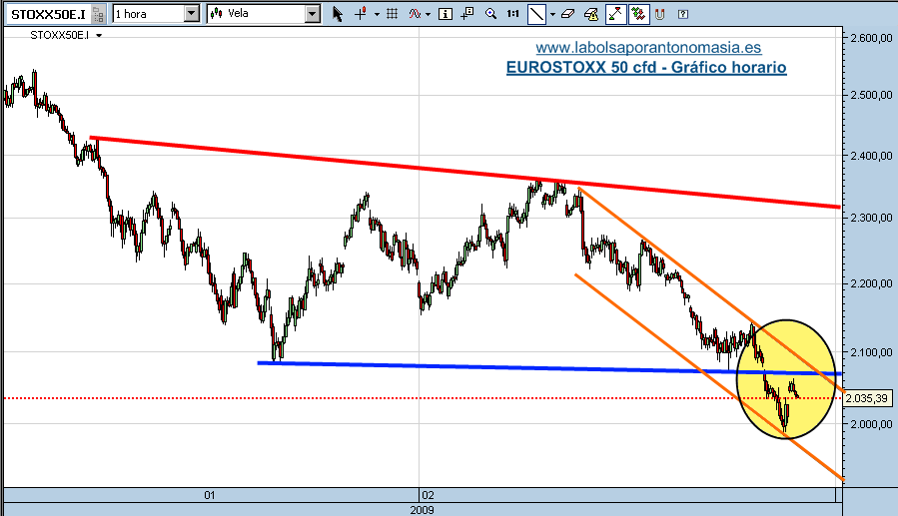898x516 pixels.
Task: Expand the drawing tools dropdown arrow
Action: click(x=552, y=14)
